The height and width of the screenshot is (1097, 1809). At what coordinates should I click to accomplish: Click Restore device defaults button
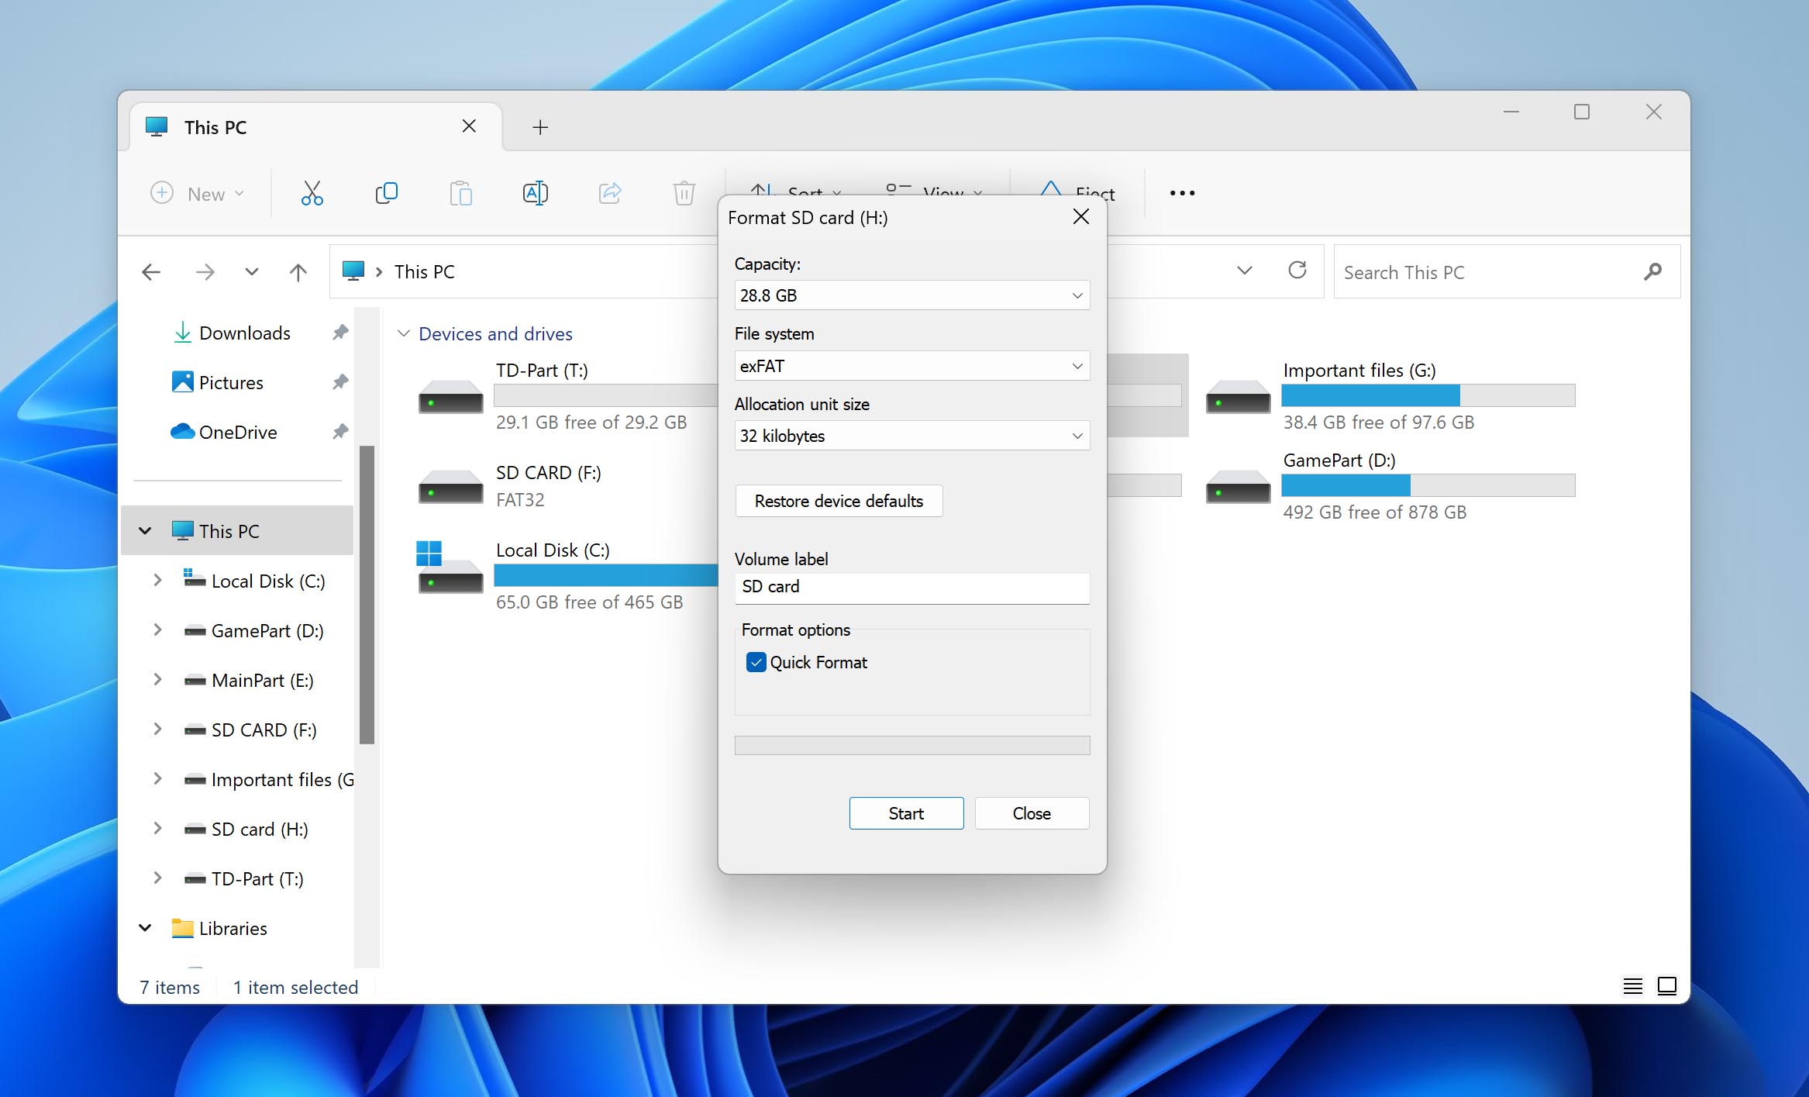pos(839,501)
